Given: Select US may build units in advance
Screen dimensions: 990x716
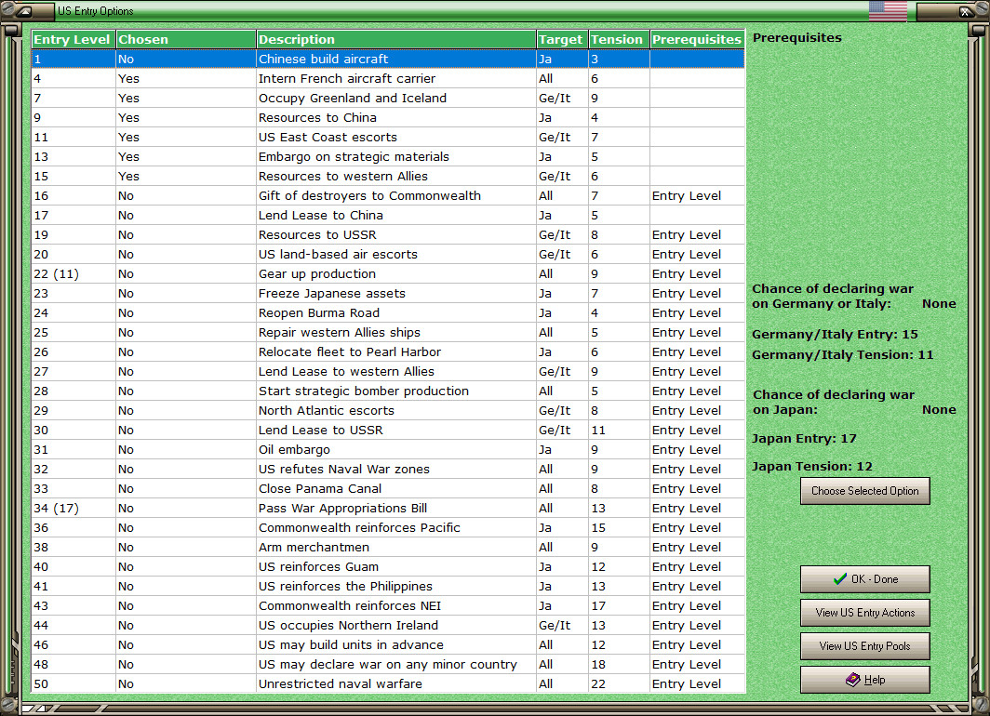Looking at the screenshot, I should coord(388,645).
